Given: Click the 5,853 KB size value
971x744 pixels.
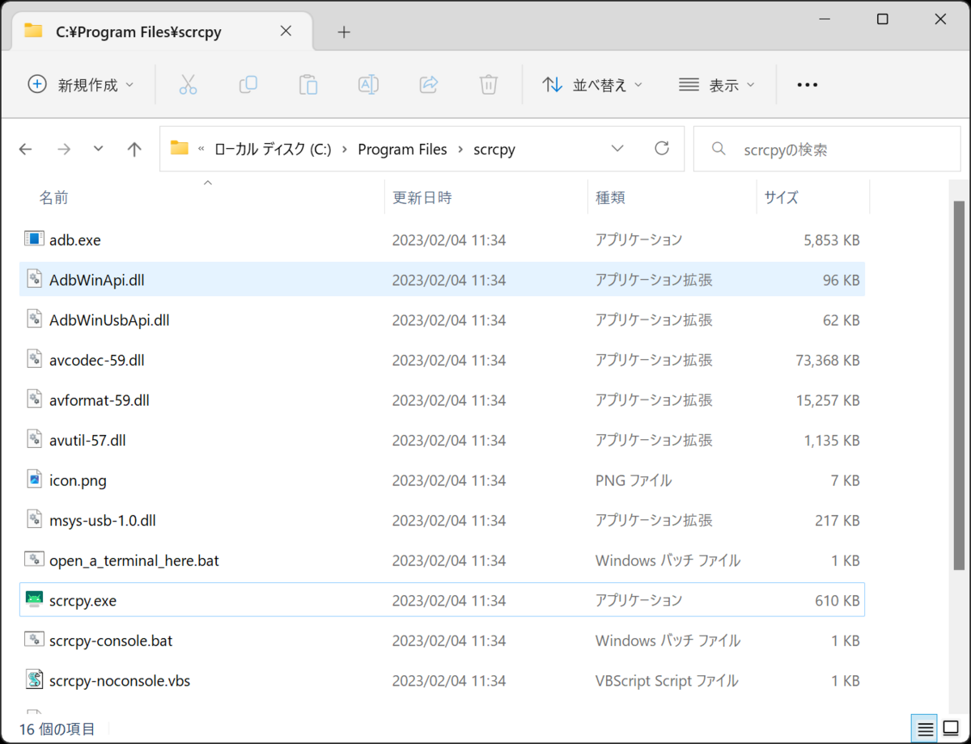Looking at the screenshot, I should pos(831,239).
